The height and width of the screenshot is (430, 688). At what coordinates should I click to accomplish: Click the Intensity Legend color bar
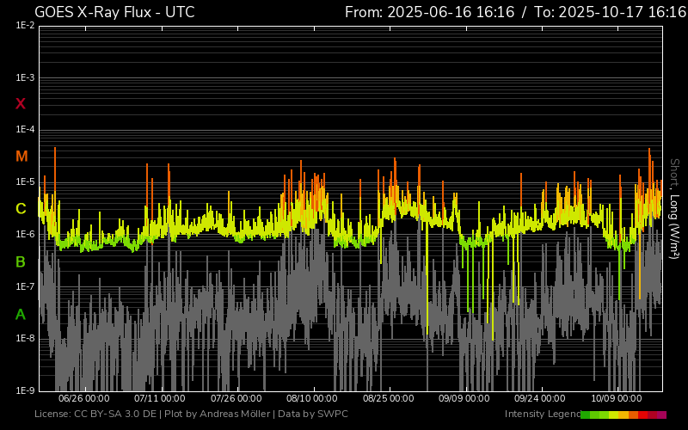pyautogui.click(x=623, y=415)
